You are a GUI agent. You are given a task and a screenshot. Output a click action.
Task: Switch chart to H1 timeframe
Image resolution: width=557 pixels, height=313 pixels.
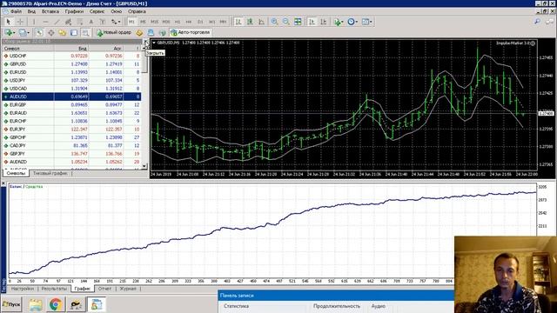pyautogui.click(x=178, y=22)
